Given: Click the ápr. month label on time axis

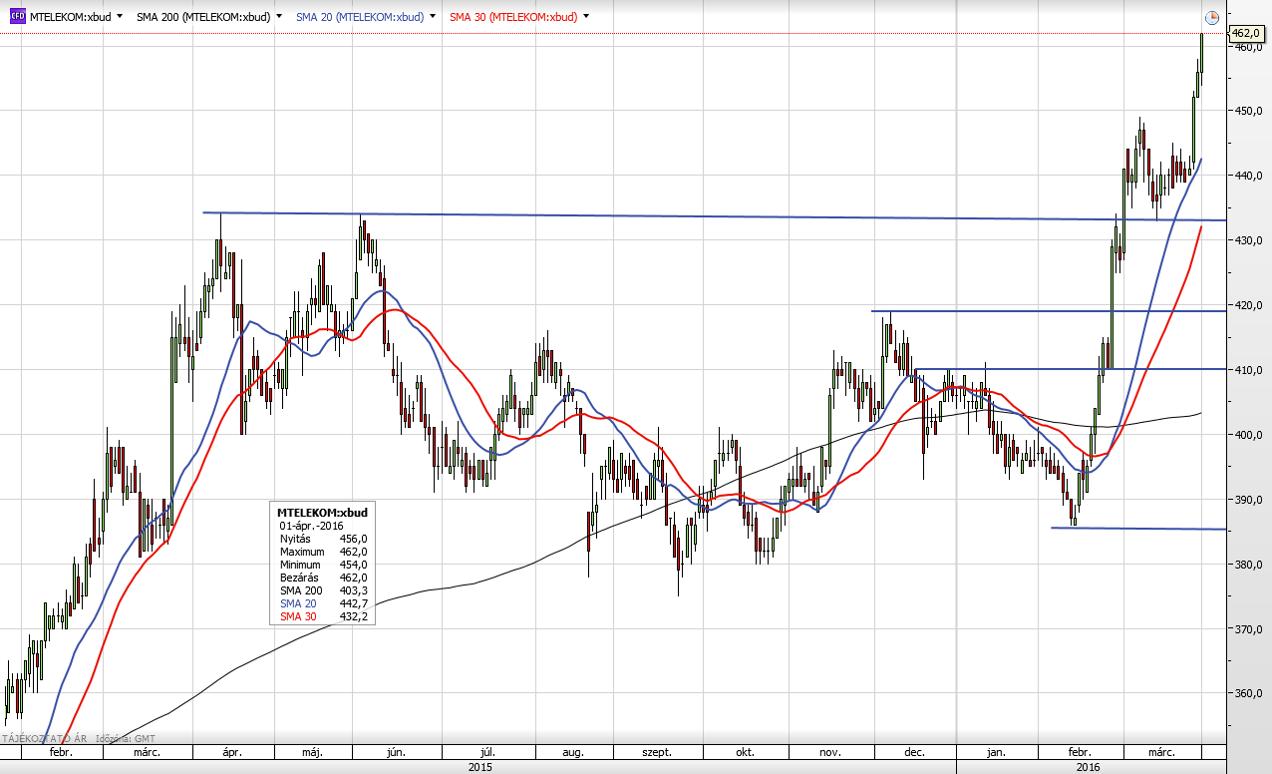Looking at the screenshot, I should [x=231, y=752].
